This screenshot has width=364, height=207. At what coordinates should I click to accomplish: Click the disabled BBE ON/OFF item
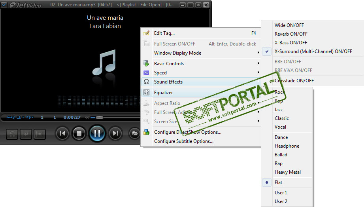tap(288, 62)
